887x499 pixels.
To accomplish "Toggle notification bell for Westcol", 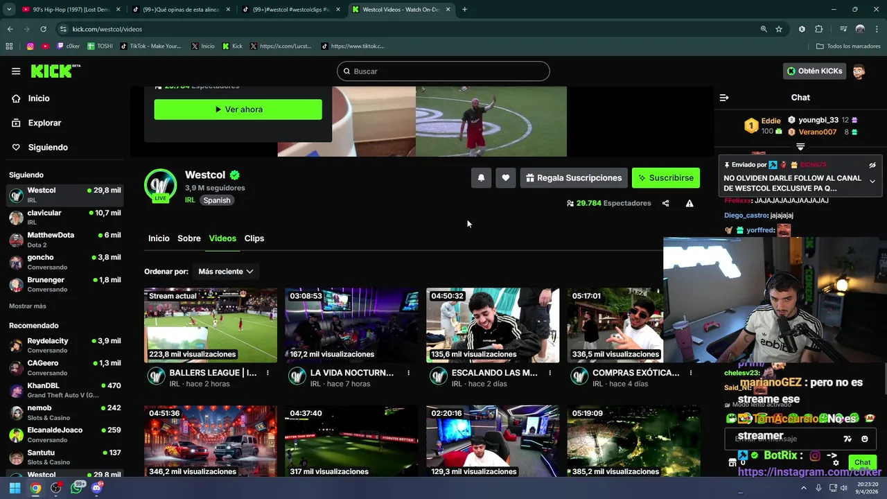I will 481,178.
